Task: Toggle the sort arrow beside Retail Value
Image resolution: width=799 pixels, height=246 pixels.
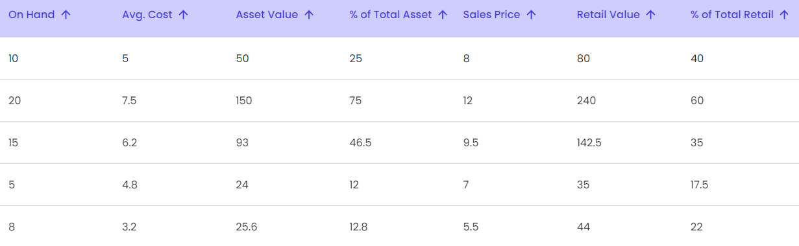Action: click(650, 15)
